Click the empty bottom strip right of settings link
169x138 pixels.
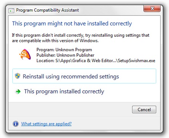[115, 124]
